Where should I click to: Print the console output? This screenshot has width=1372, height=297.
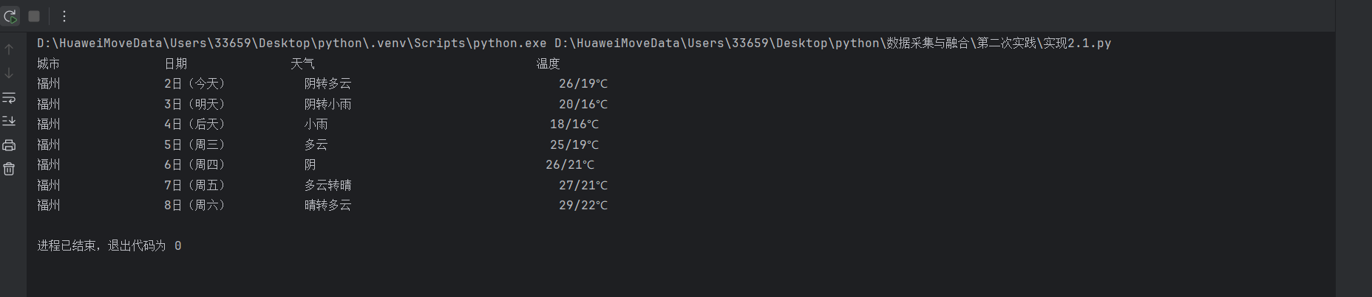pos(9,145)
